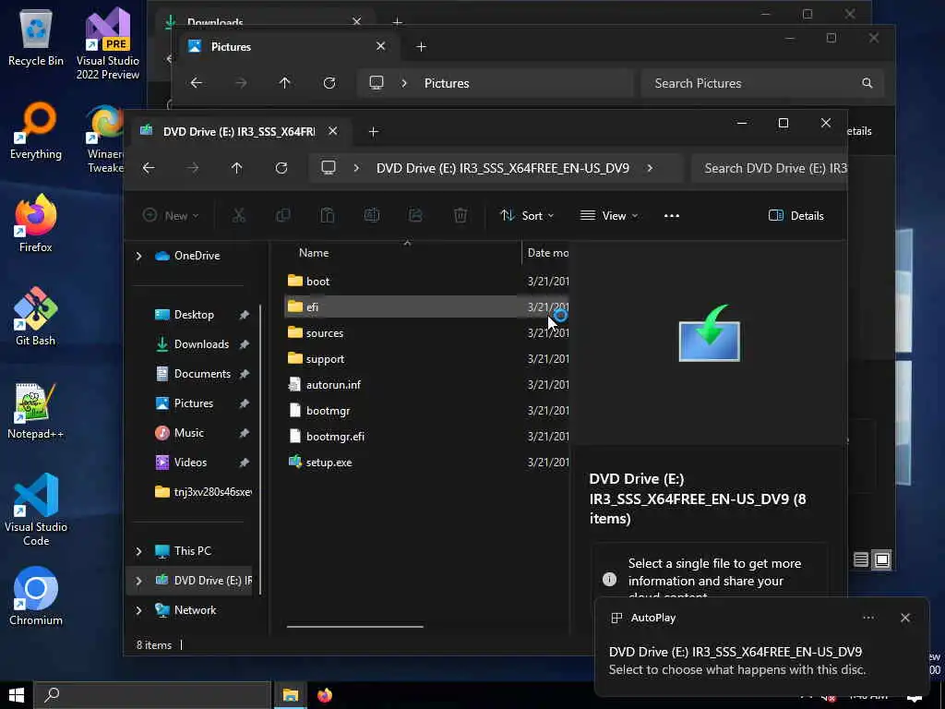945x709 pixels.
Task: Click the horizontal scrollbar in file list
Action: point(355,627)
